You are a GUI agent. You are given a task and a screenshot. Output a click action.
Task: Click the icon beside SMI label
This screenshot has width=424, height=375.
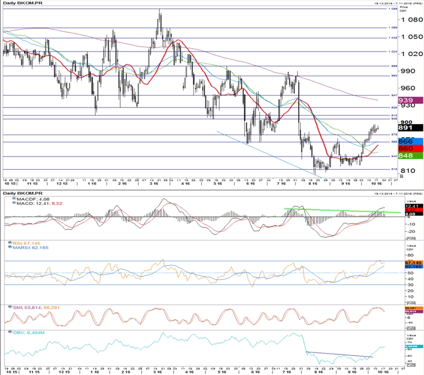[10, 307]
